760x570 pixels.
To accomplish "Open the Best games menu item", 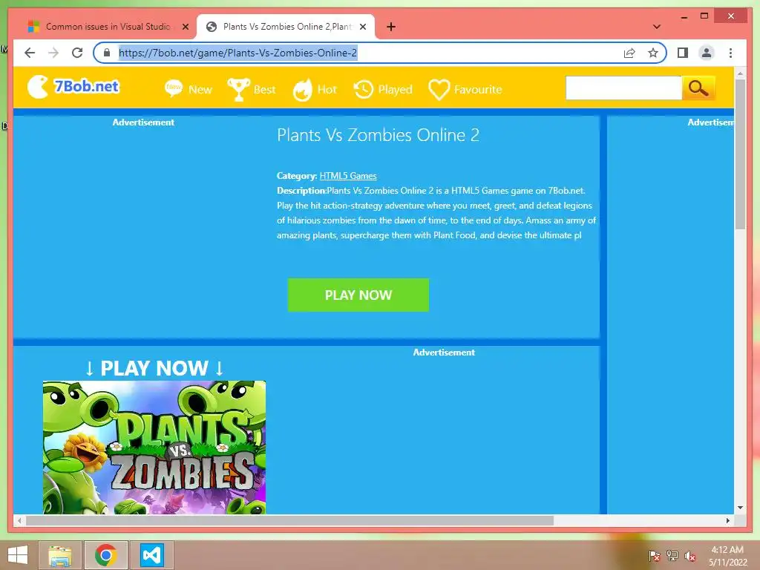I will pos(252,89).
